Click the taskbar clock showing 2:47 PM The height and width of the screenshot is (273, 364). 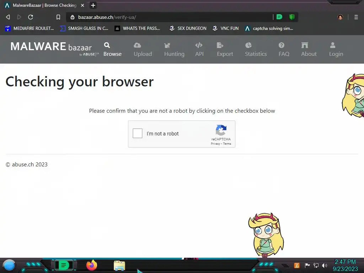pyautogui.click(x=345, y=265)
